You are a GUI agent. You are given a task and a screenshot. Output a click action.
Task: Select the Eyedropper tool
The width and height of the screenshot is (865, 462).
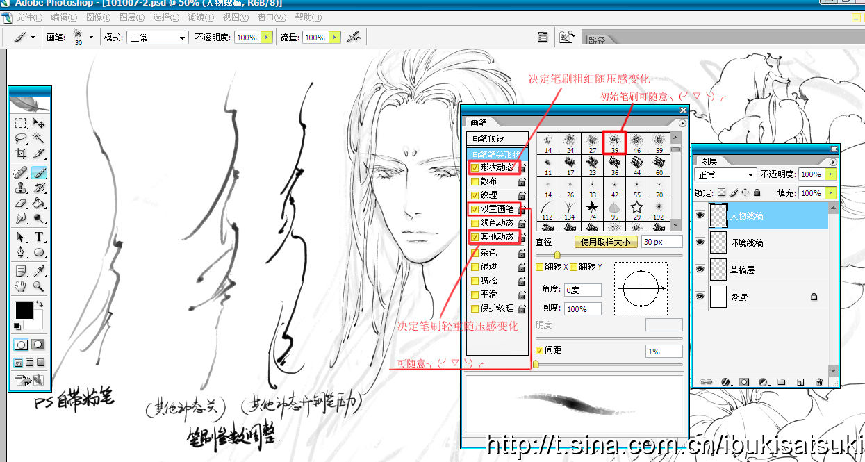[x=39, y=270]
